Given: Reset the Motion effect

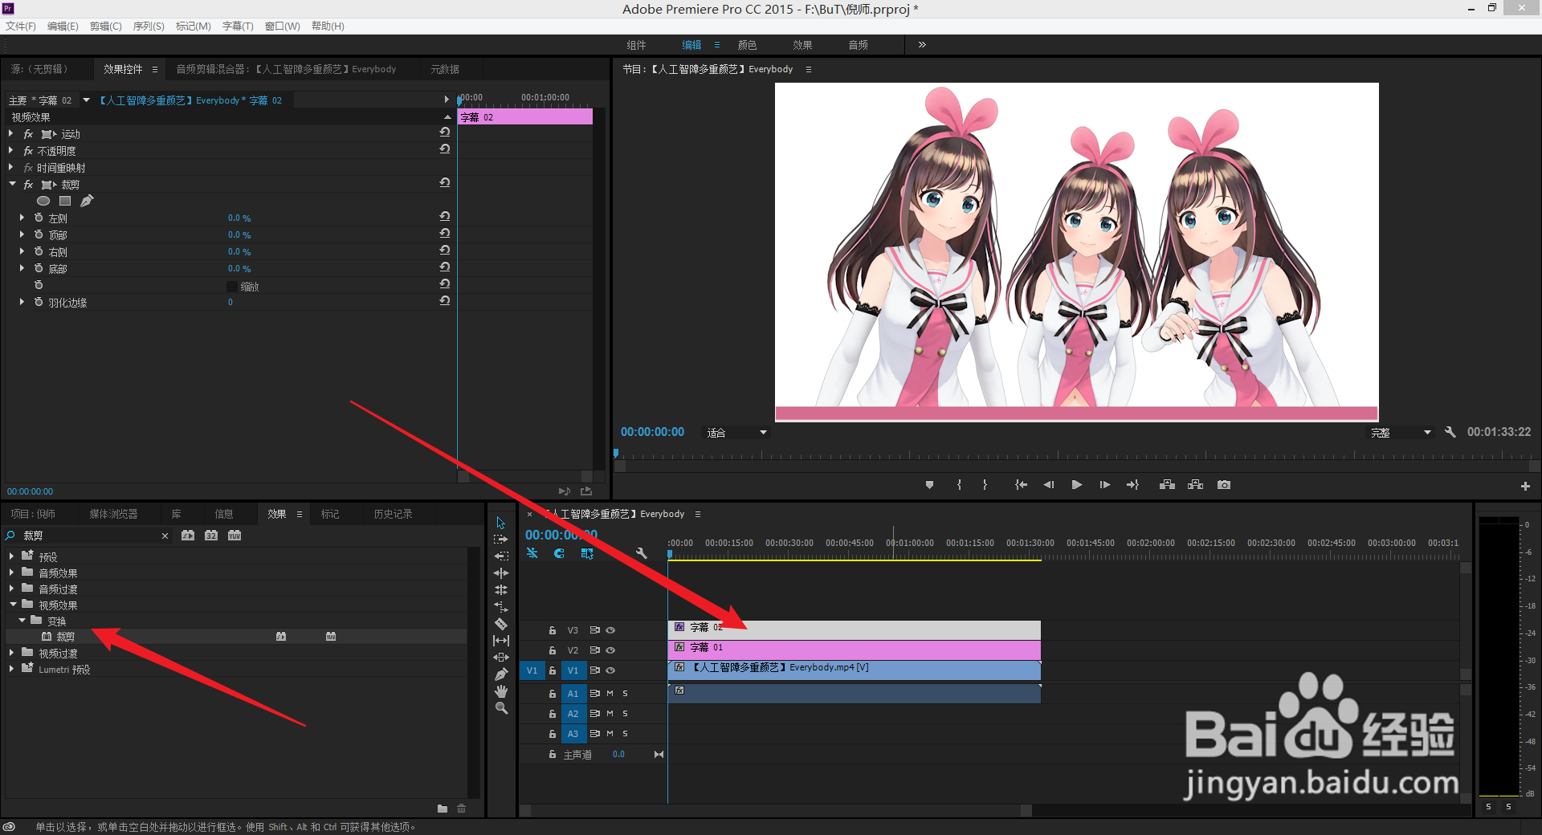Looking at the screenshot, I should pos(444,132).
